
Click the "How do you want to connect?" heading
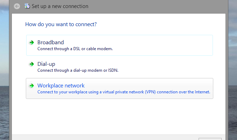[x=61, y=25]
